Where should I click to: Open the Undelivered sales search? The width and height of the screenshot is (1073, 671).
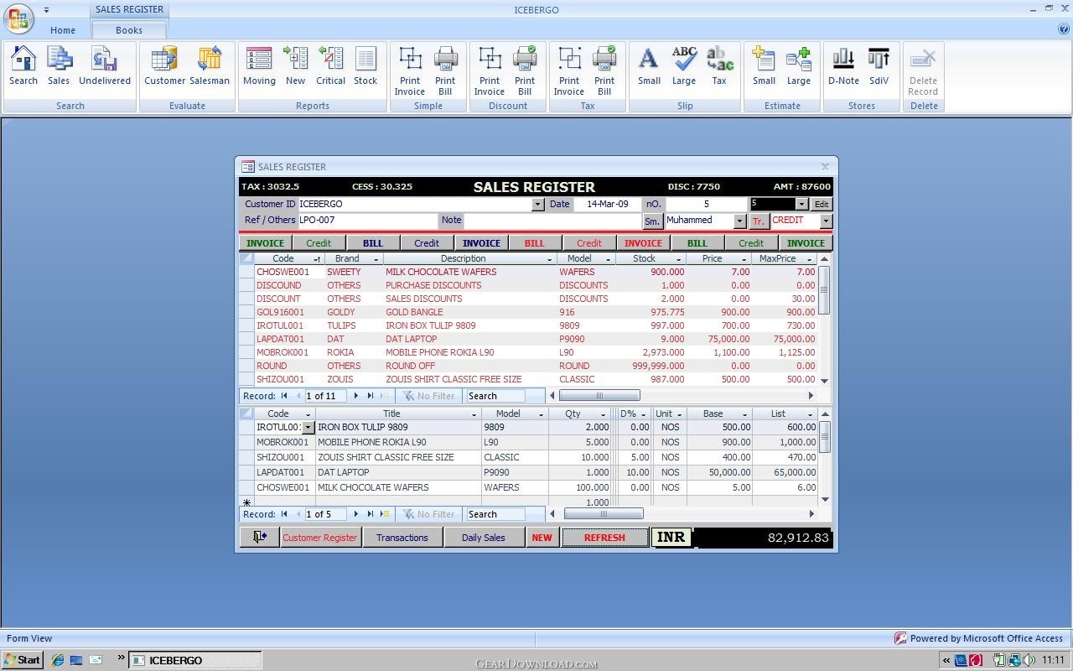coord(105,66)
